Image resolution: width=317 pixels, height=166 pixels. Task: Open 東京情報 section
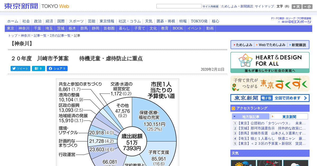107,21
